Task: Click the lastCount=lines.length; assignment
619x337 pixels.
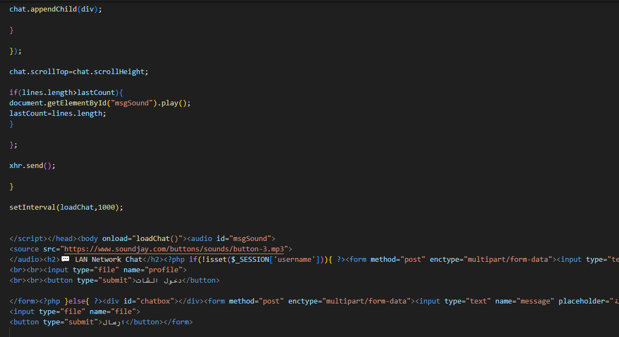Action: [58, 113]
